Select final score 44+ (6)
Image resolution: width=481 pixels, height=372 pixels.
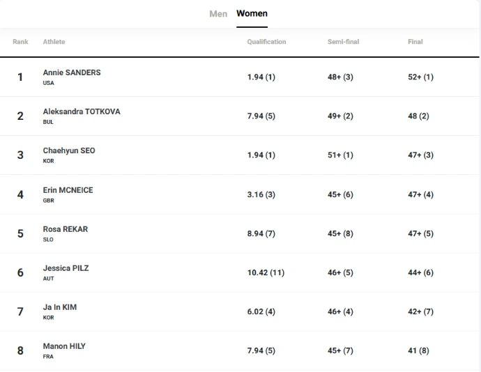pos(420,272)
